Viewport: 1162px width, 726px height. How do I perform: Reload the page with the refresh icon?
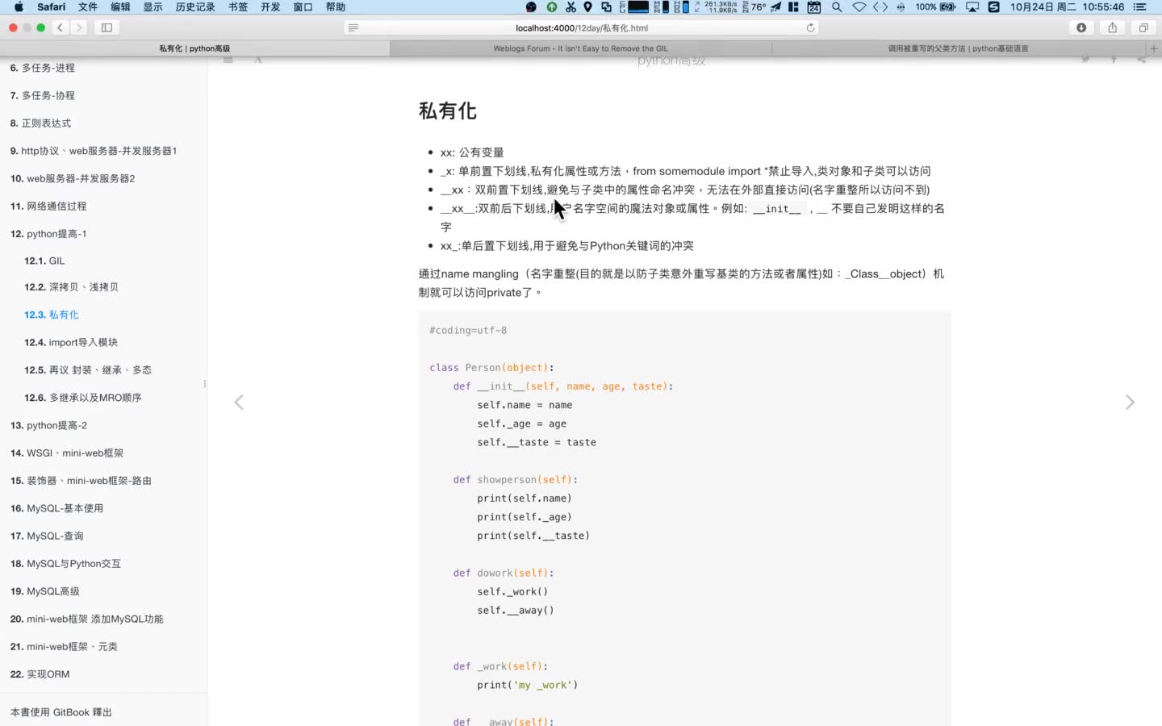(810, 27)
